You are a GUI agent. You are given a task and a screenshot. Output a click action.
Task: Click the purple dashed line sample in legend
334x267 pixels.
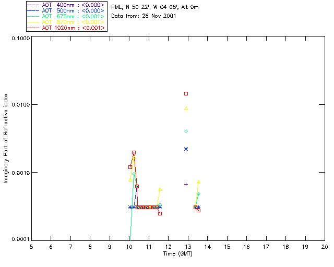pos(33,5)
